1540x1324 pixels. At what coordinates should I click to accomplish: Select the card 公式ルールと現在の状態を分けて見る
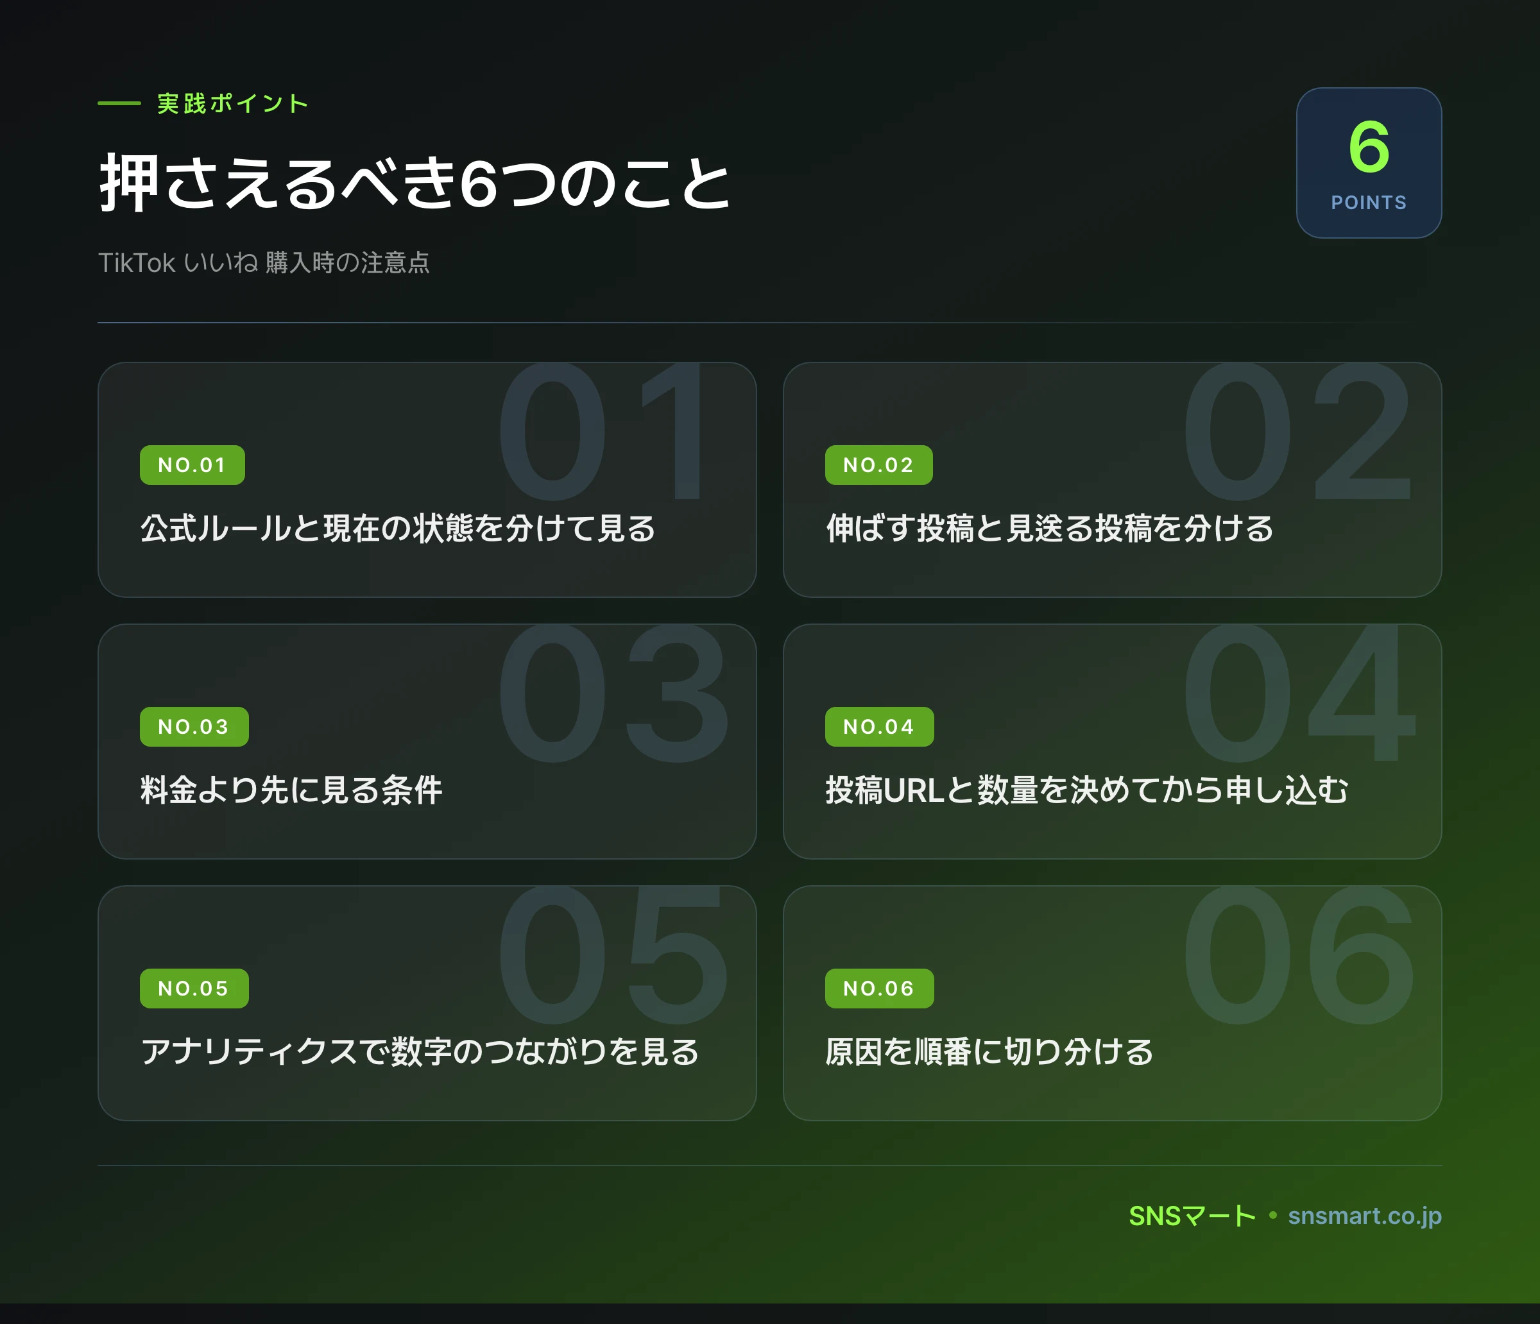coord(427,479)
